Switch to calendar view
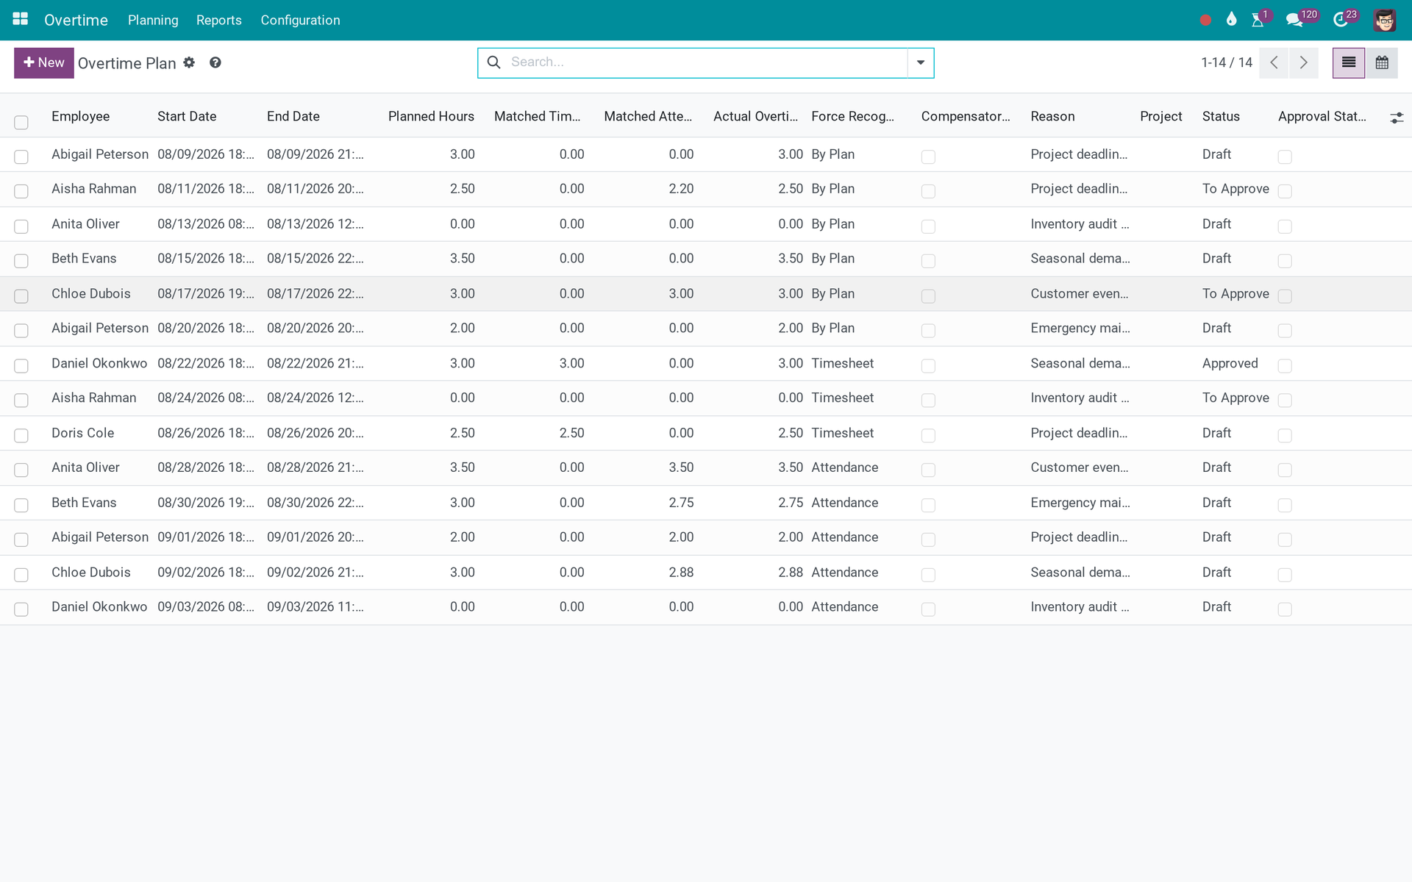Image resolution: width=1412 pixels, height=882 pixels. [1382, 62]
